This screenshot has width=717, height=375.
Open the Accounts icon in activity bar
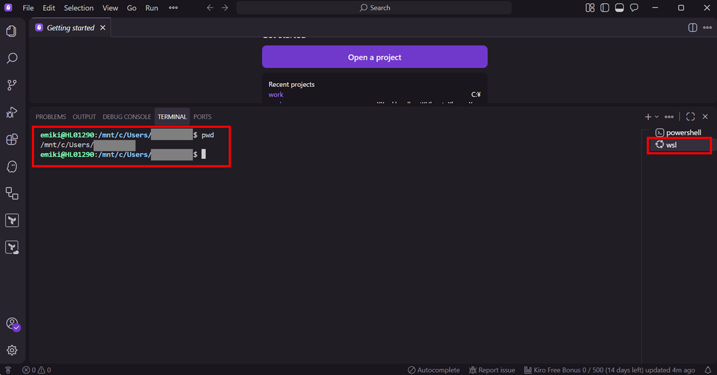pyautogui.click(x=12, y=324)
